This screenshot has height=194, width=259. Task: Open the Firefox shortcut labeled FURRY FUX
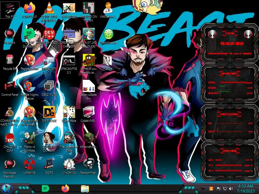(x=30, y=10)
